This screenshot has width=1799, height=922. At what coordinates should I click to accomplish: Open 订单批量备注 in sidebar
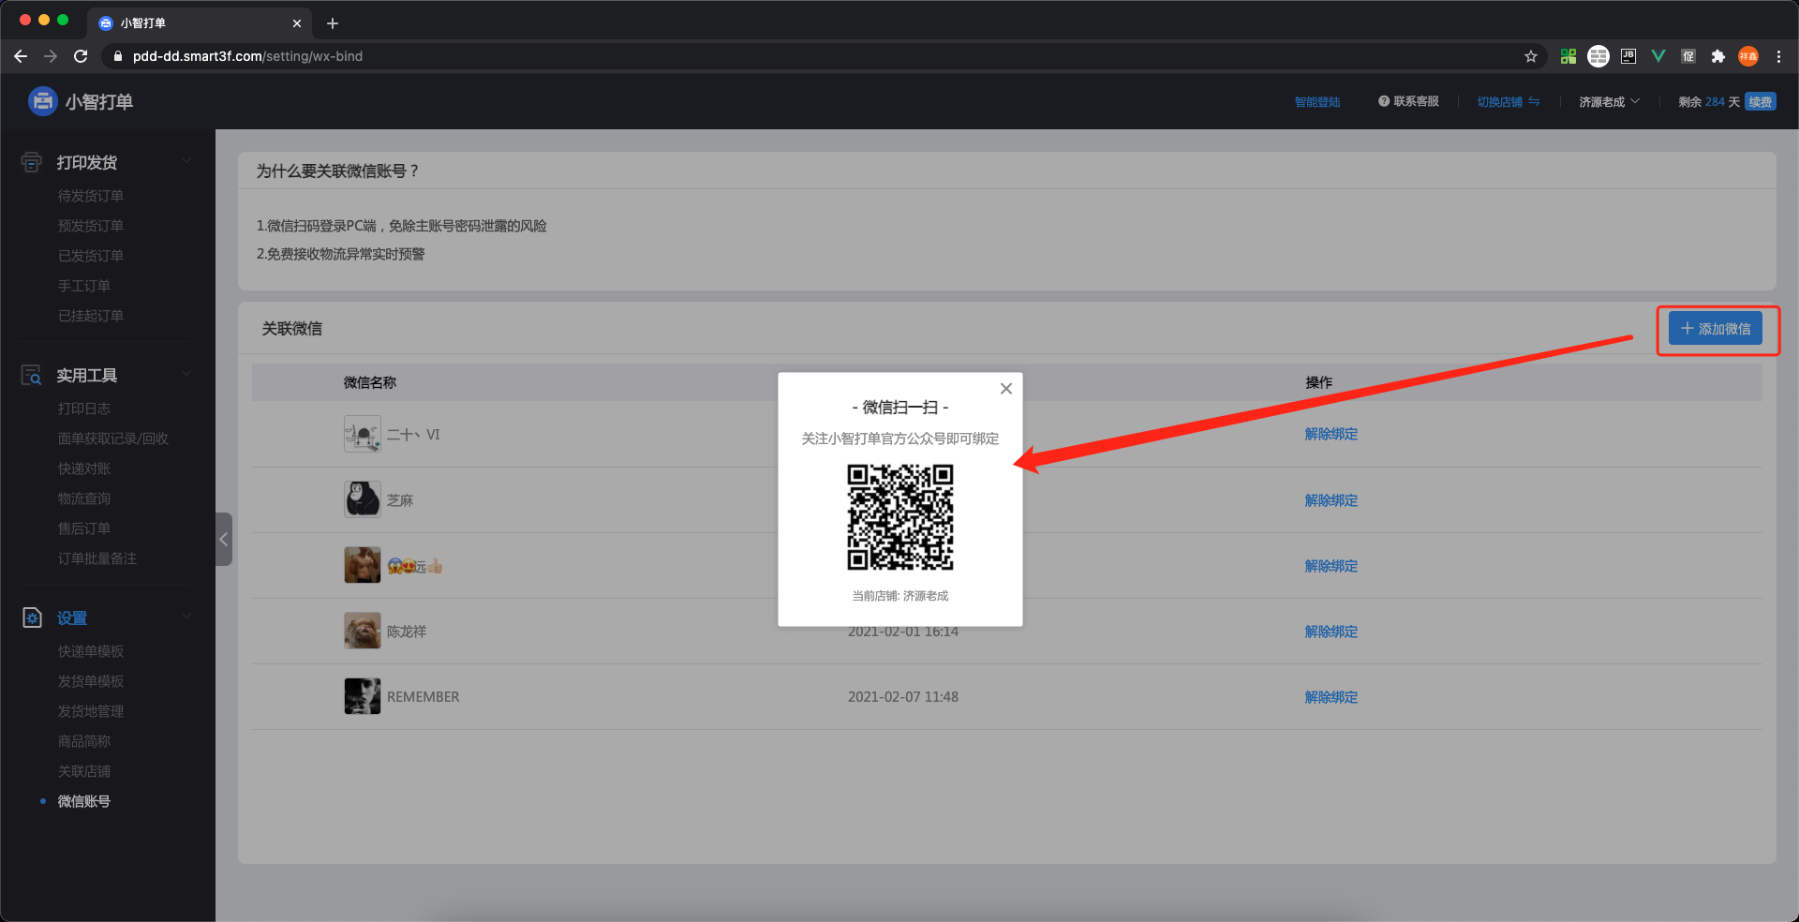tap(97, 558)
